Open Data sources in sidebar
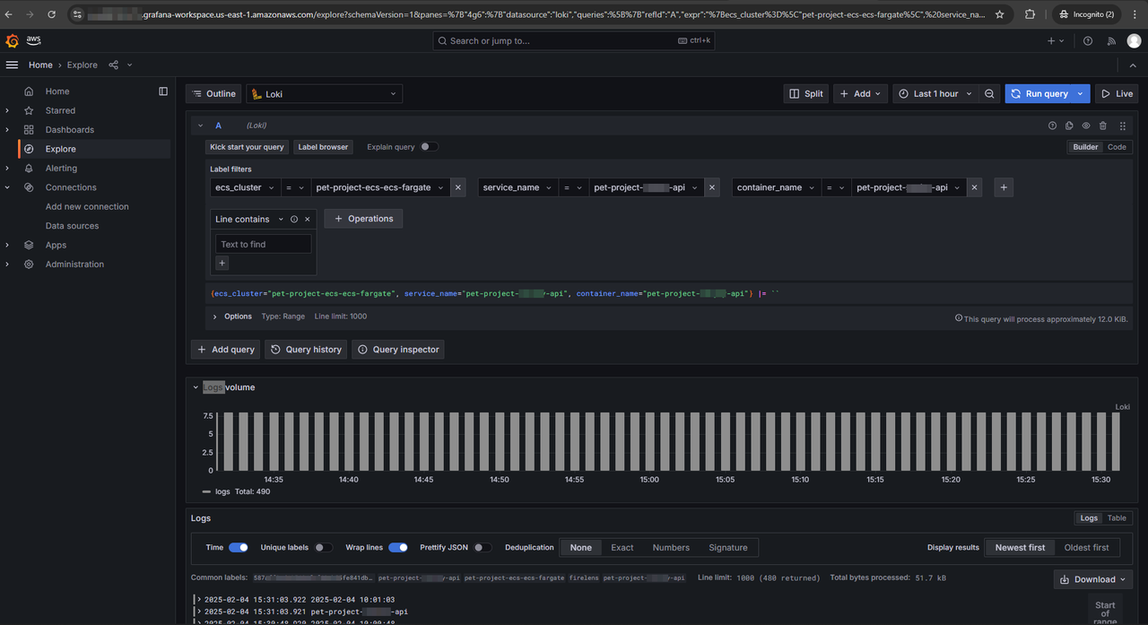 (72, 226)
